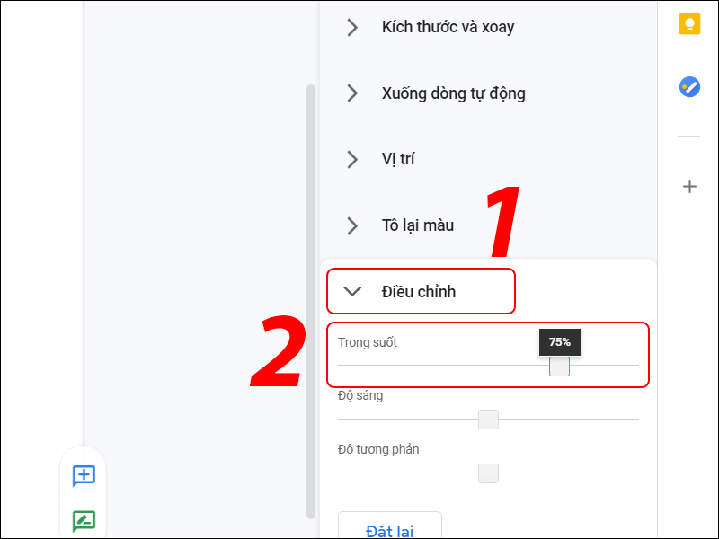Click the Tô lại màu section title
This screenshot has height=539, width=719.
click(418, 225)
